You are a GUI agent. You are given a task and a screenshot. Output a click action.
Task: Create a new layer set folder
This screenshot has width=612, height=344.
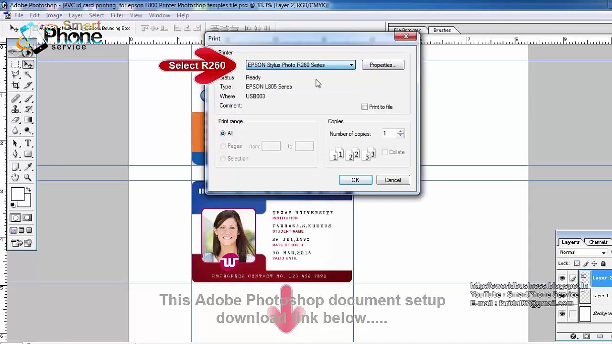(x=600, y=336)
